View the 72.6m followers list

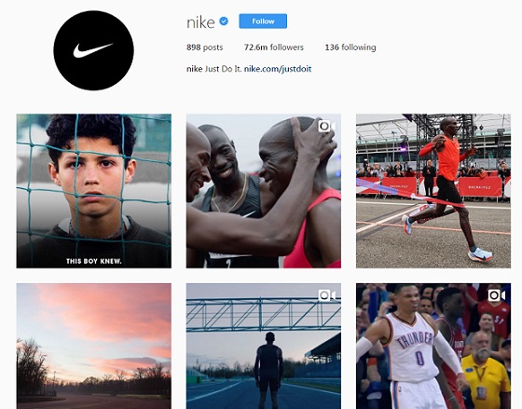click(274, 48)
